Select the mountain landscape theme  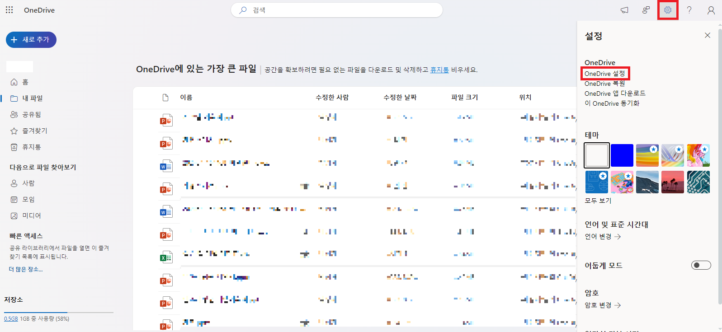click(x=647, y=182)
